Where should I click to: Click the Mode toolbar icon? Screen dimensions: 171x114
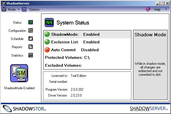[x=4, y=9]
